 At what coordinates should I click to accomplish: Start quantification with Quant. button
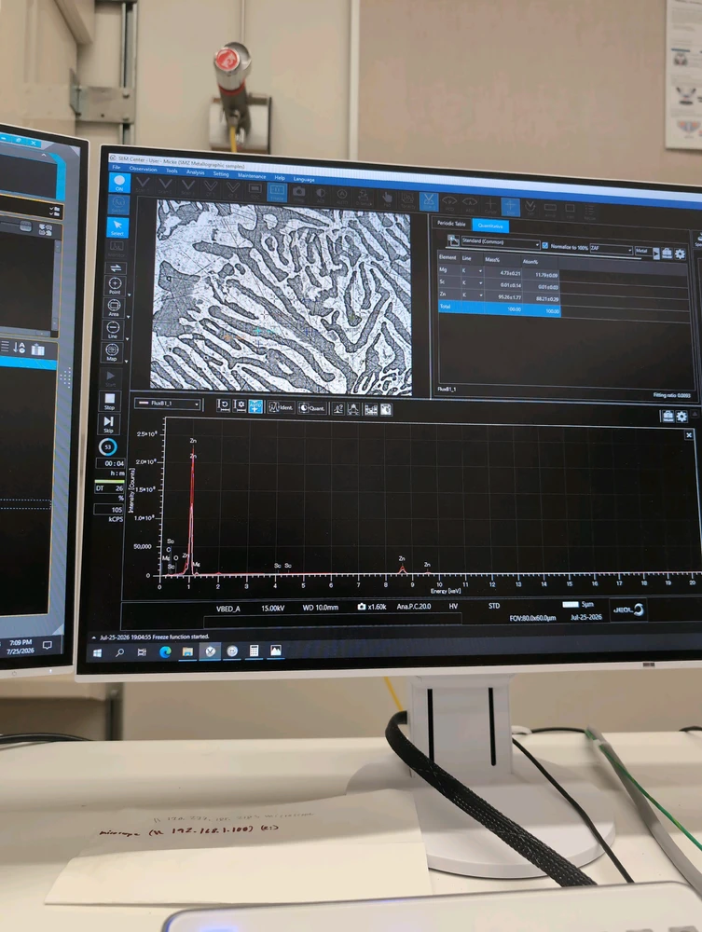(311, 408)
